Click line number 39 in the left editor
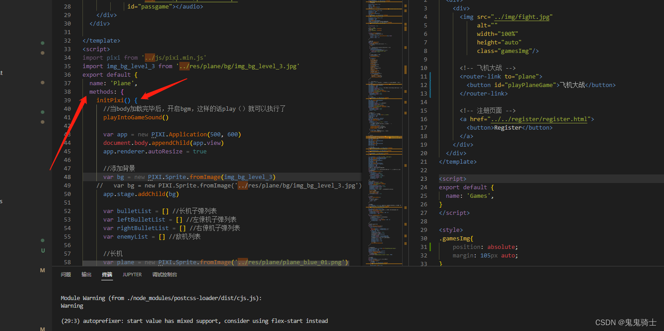The image size is (664, 331). [x=67, y=100]
